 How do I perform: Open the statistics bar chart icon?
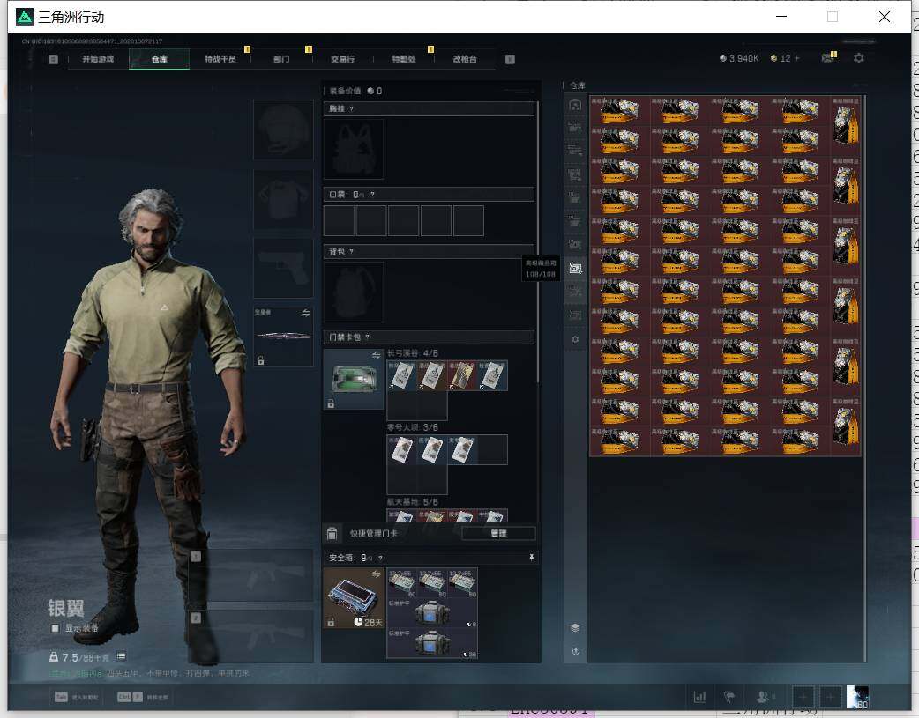pos(699,697)
